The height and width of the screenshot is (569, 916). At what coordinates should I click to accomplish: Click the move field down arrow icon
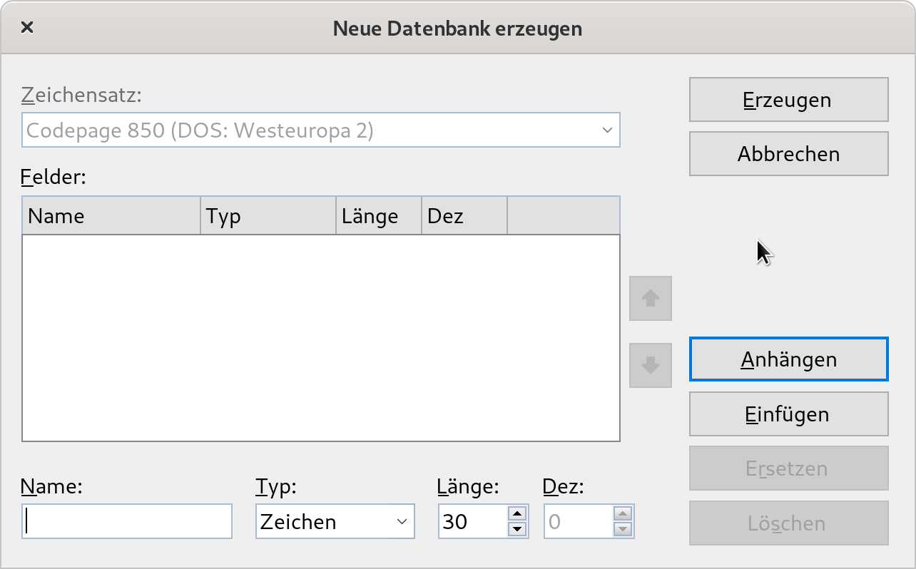tap(650, 366)
